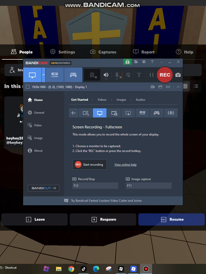Click Start recording button
The height and width of the screenshot is (274, 206).
(90, 164)
